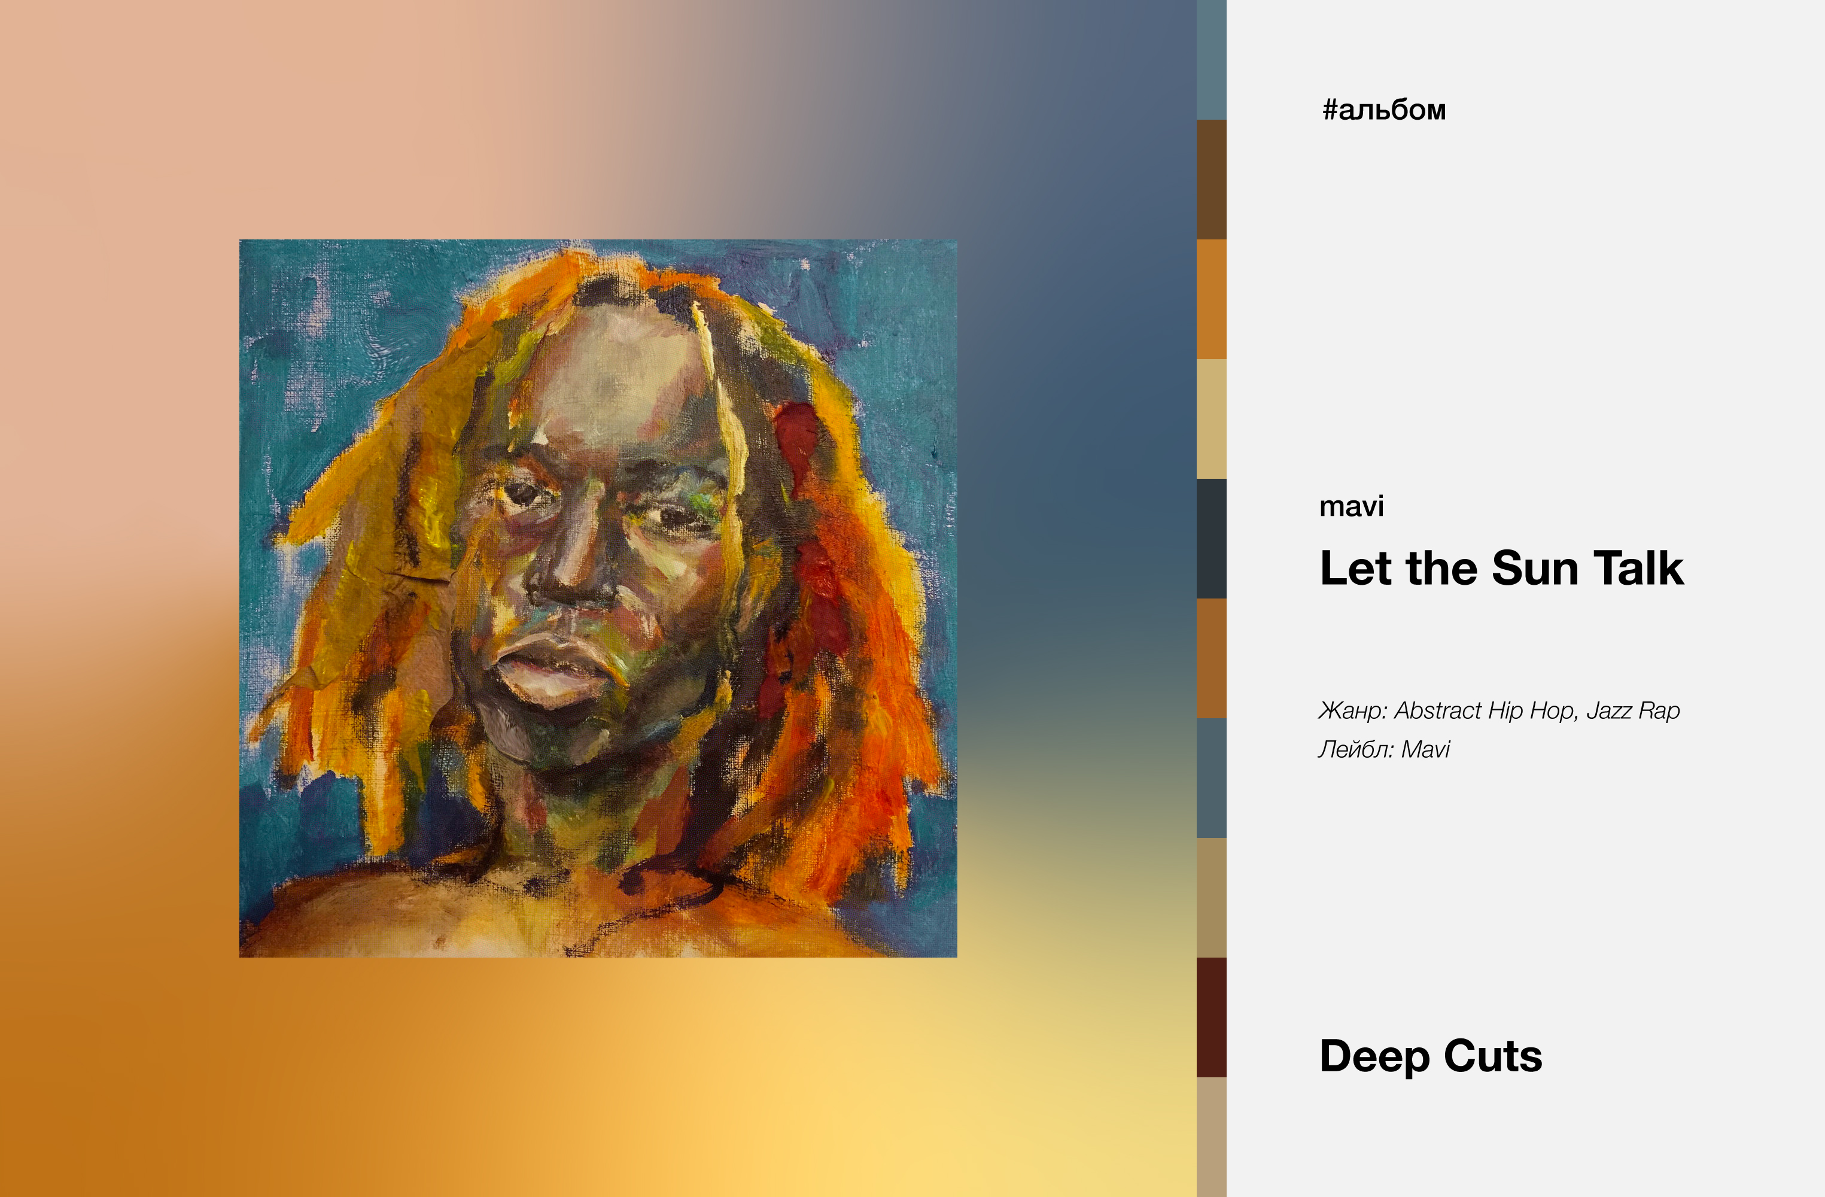Choose the dark navy palette swatch
This screenshot has height=1197, width=1825.
[x=1212, y=538]
